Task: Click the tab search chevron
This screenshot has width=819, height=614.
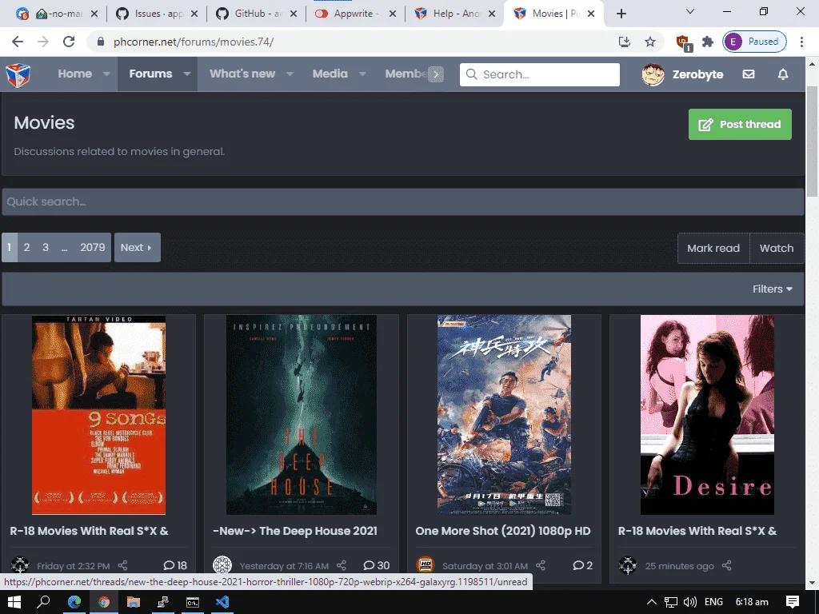Action: tap(690, 11)
